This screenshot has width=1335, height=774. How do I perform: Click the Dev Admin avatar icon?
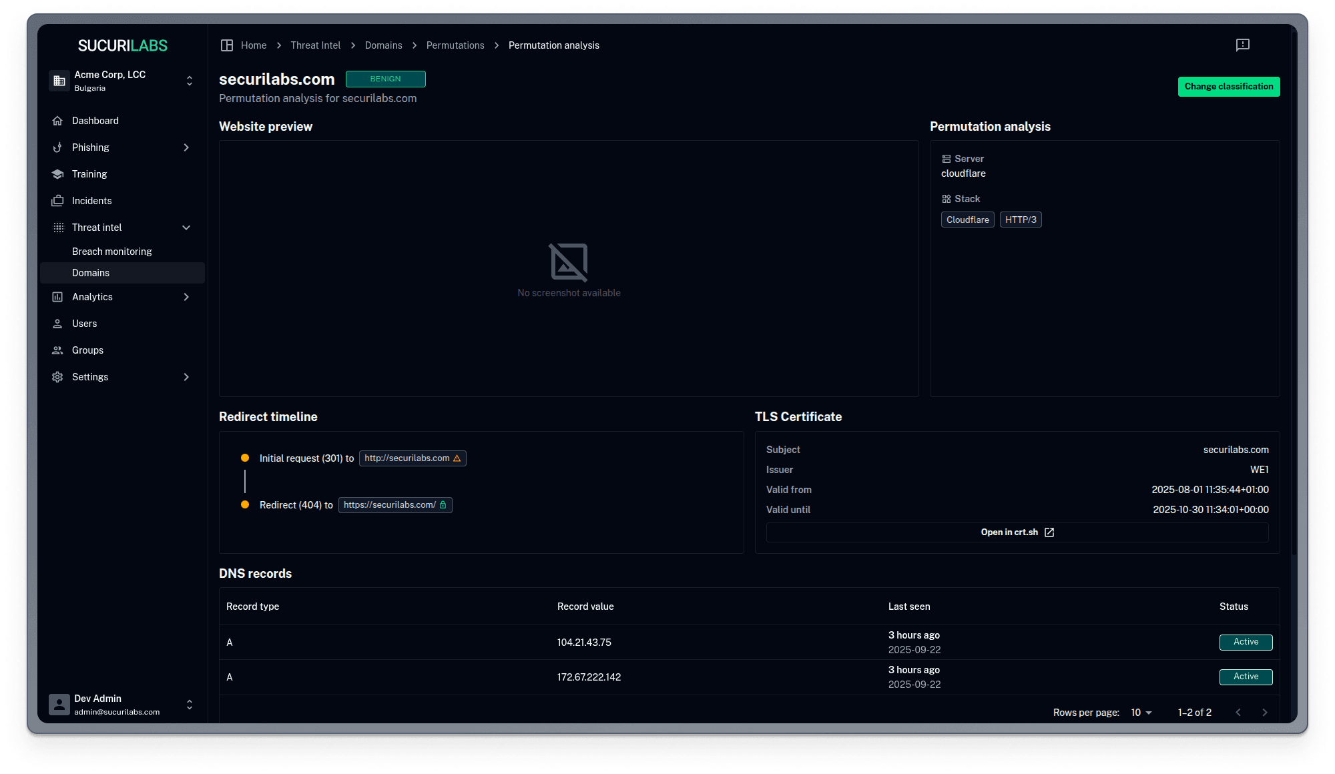pyautogui.click(x=59, y=705)
